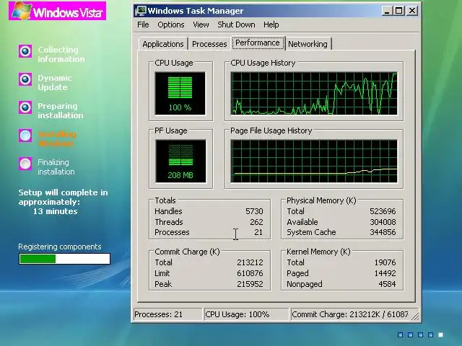
Task: Open the Shut Down menu
Action: pos(236,25)
